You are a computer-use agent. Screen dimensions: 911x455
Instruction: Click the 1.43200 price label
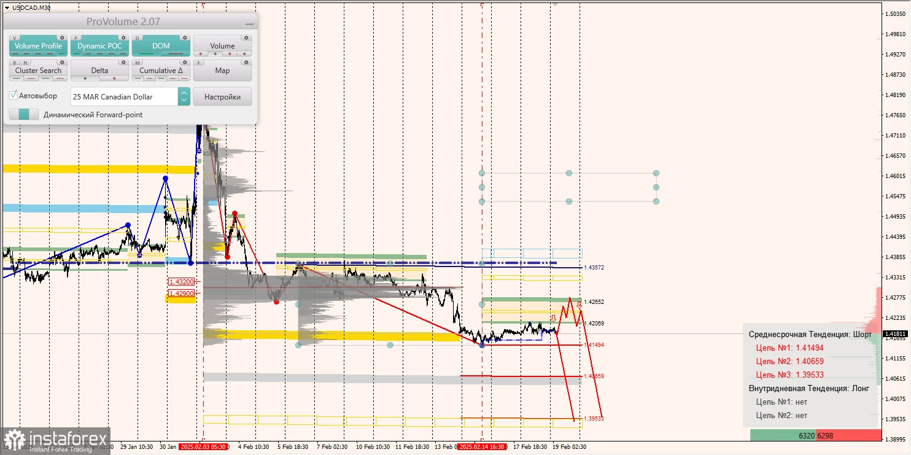(x=181, y=281)
